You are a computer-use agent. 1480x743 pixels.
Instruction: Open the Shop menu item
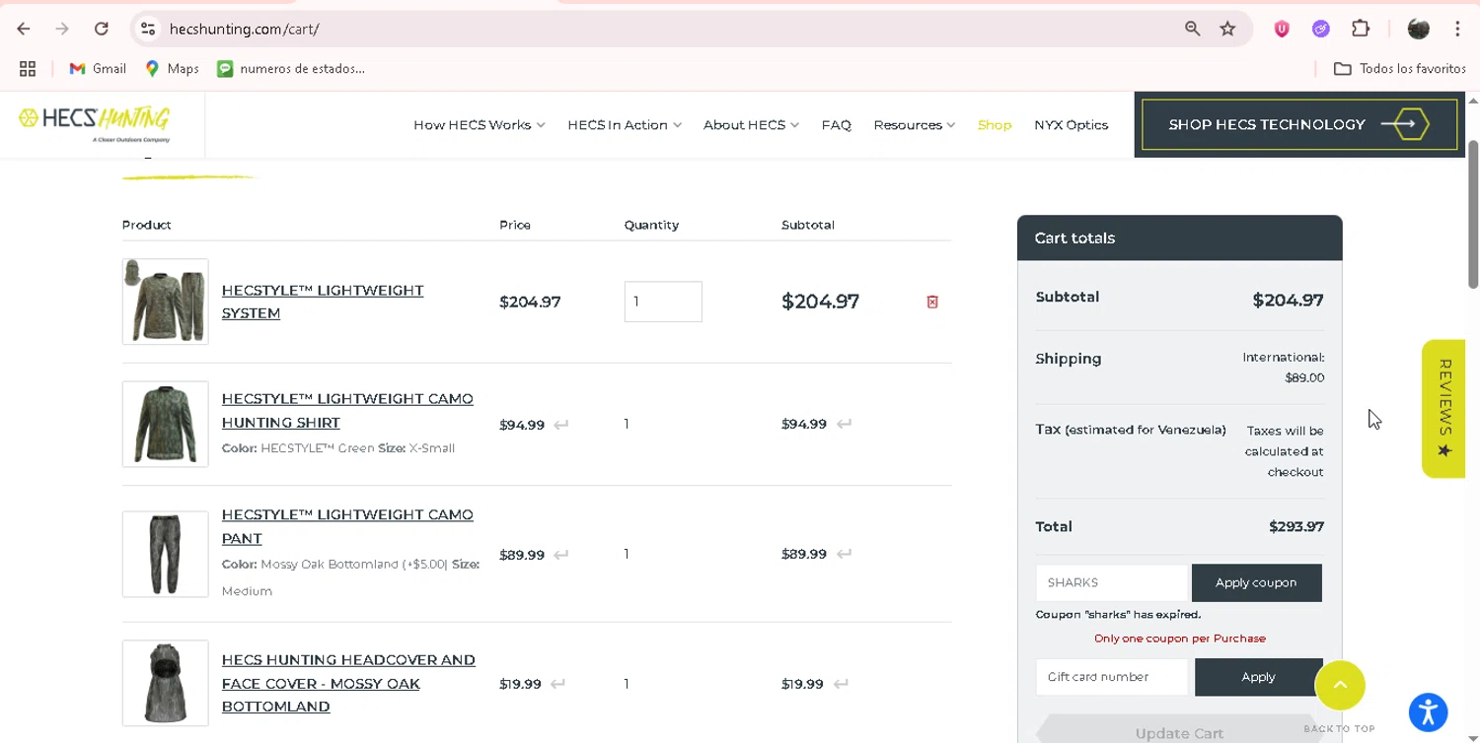coord(995,125)
